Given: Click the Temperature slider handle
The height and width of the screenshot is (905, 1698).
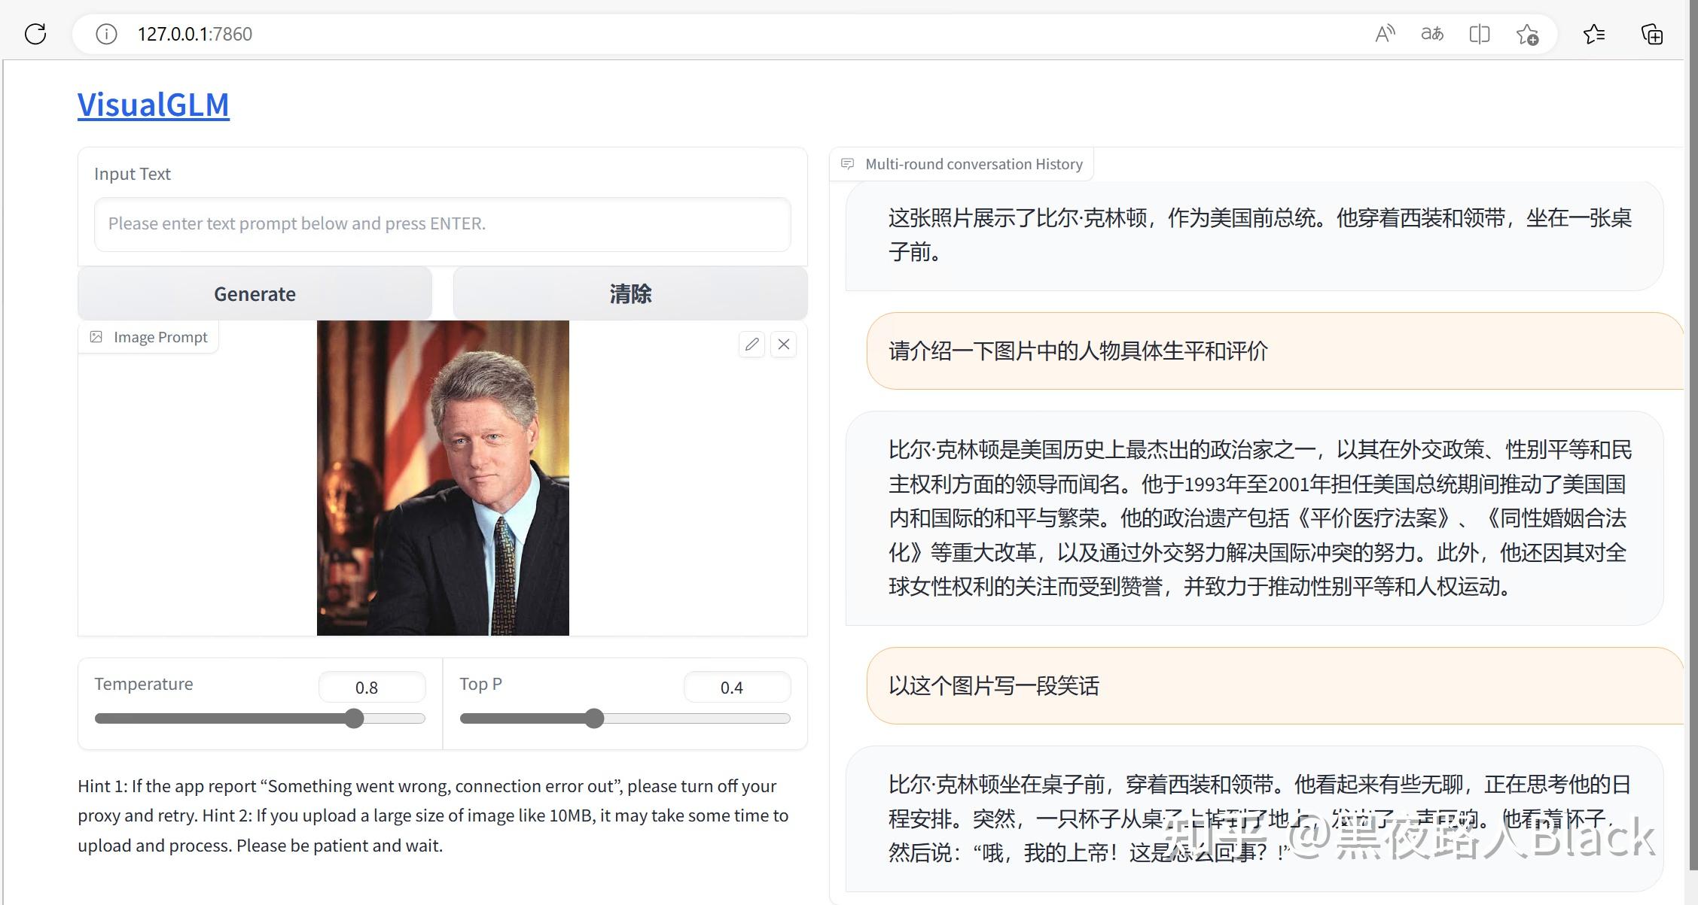Looking at the screenshot, I should pyautogui.click(x=354, y=718).
